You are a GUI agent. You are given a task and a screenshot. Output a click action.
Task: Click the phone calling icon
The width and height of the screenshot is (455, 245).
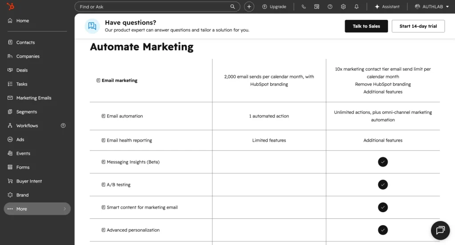[303, 7]
